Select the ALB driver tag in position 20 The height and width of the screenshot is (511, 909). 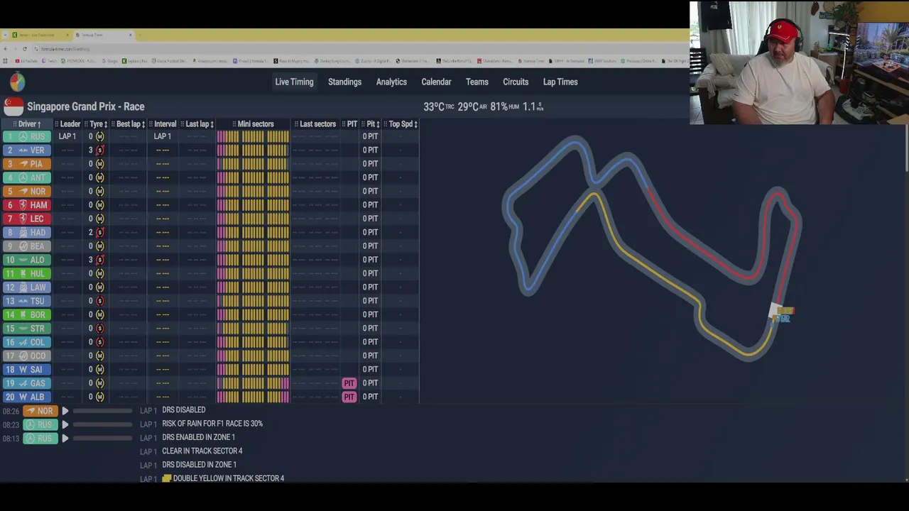[26, 397]
